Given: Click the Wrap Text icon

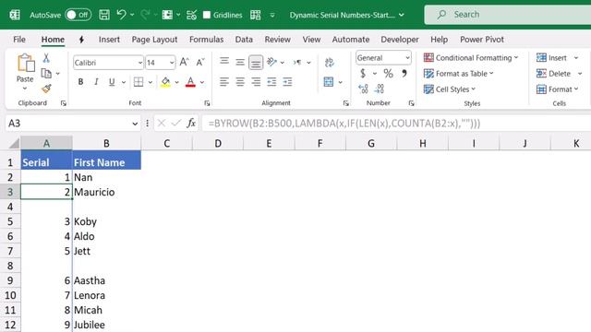Looking at the screenshot, I should click(329, 62).
